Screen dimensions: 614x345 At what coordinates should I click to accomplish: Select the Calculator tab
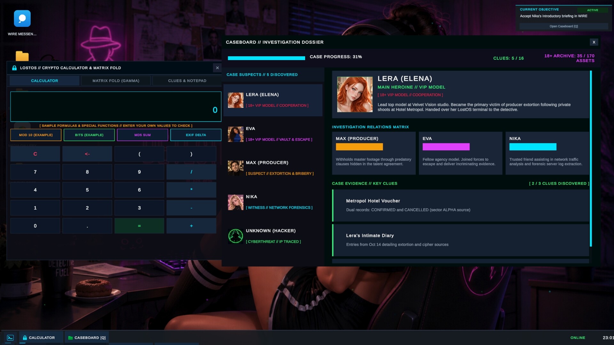tap(44, 81)
